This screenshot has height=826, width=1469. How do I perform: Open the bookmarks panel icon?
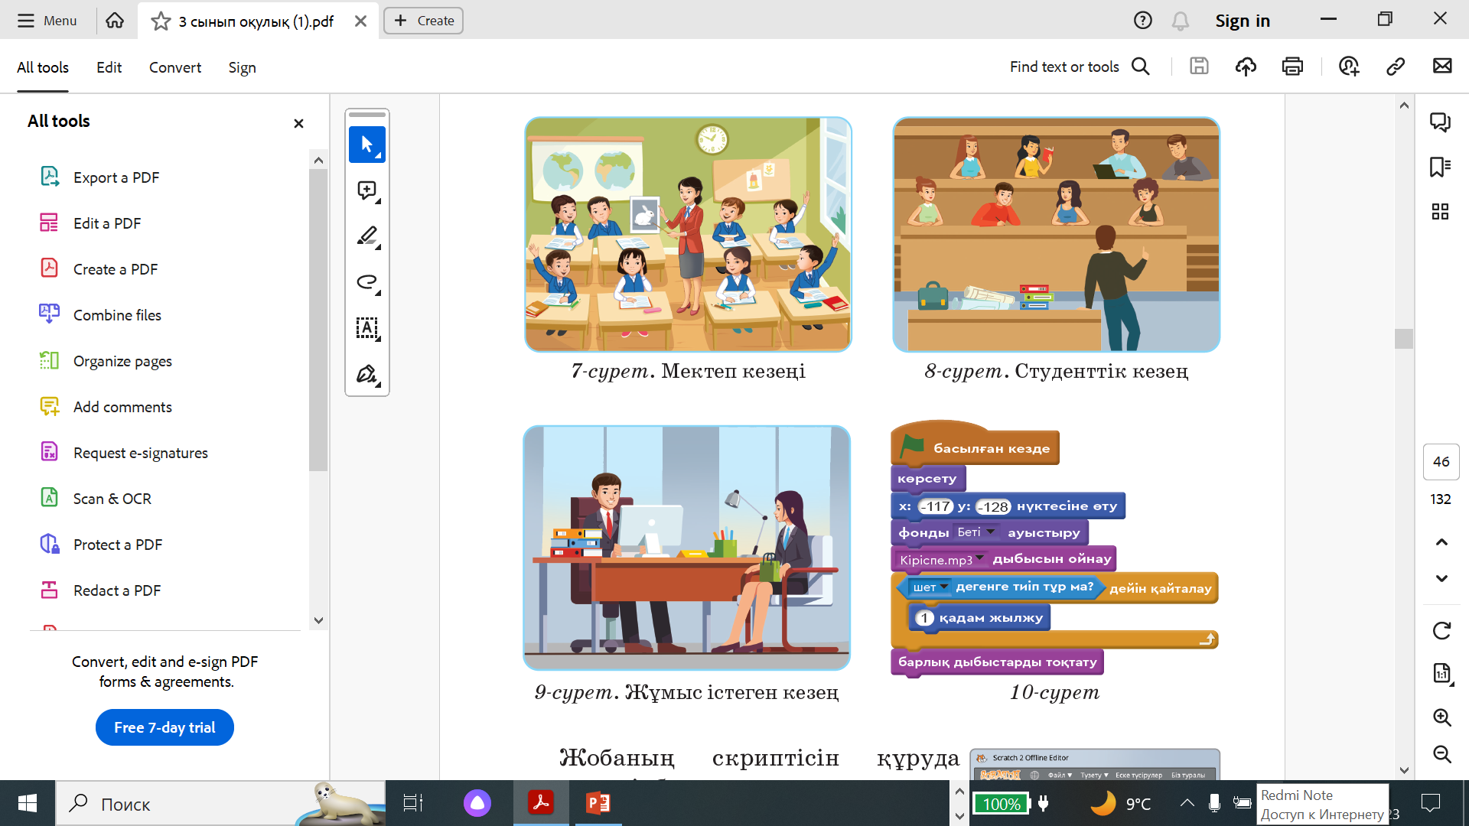1441,167
